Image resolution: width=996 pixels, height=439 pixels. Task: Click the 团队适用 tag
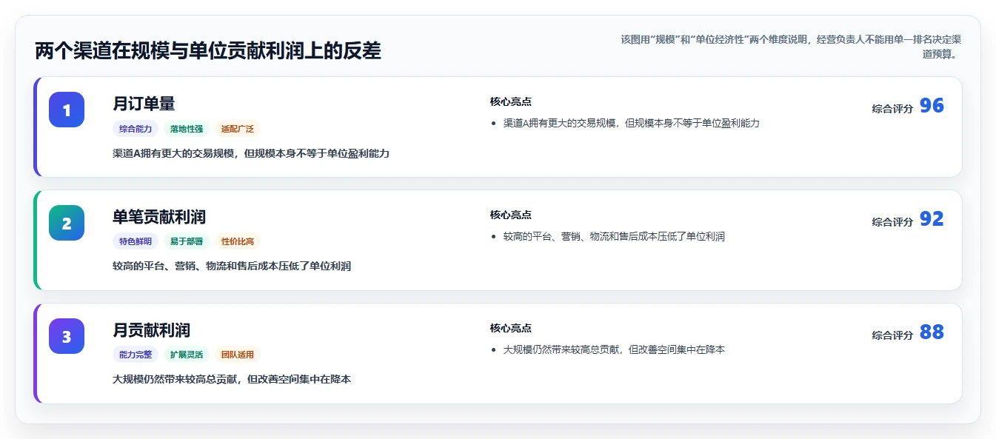click(x=238, y=355)
